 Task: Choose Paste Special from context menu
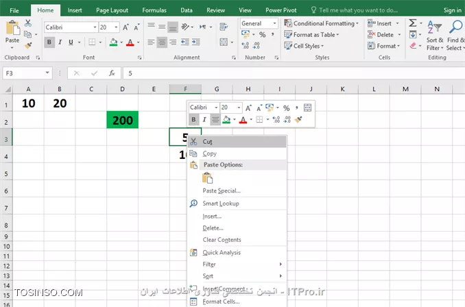click(237, 191)
